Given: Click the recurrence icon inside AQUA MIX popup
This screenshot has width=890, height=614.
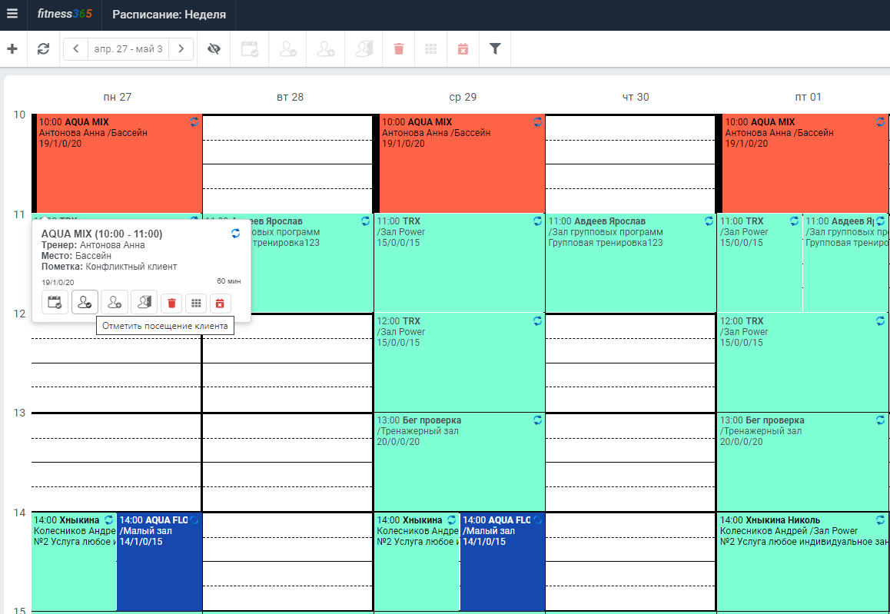Looking at the screenshot, I should tap(235, 234).
